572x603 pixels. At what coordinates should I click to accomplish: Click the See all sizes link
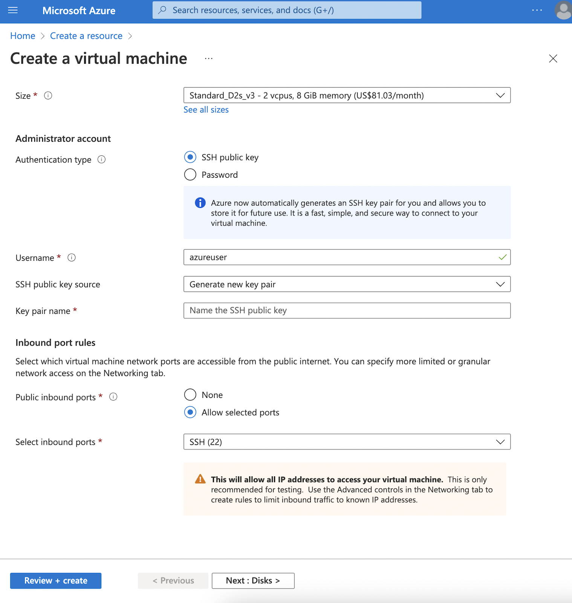tap(206, 110)
